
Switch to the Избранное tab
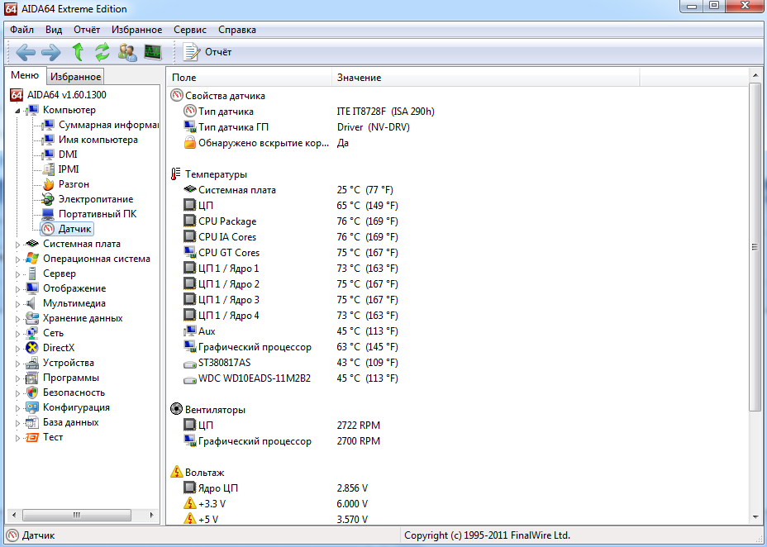pyautogui.click(x=75, y=77)
